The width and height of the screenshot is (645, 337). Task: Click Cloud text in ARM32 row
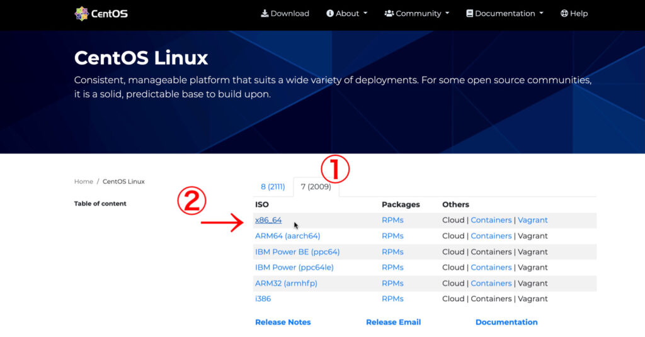tap(454, 283)
